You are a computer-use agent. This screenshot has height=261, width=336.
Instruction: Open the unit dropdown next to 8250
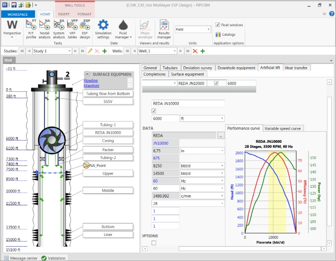pyautogui.click(x=202, y=166)
